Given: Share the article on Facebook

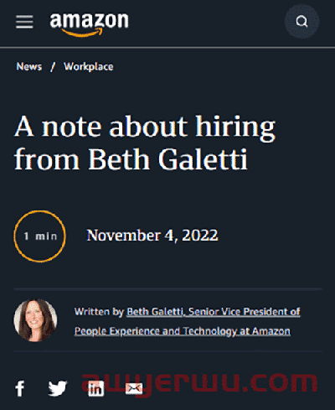Looking at the screenshot, I should (x=20, y=388).
